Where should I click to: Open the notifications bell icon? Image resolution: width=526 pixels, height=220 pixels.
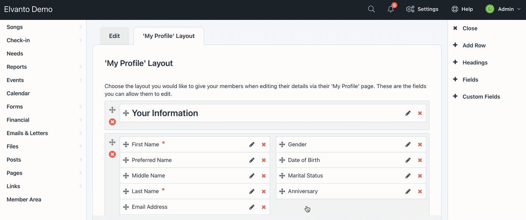click(x=391, y=9)
